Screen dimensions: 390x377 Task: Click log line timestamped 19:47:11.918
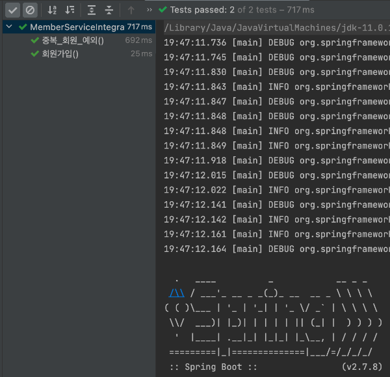click(x=277, y=160)
